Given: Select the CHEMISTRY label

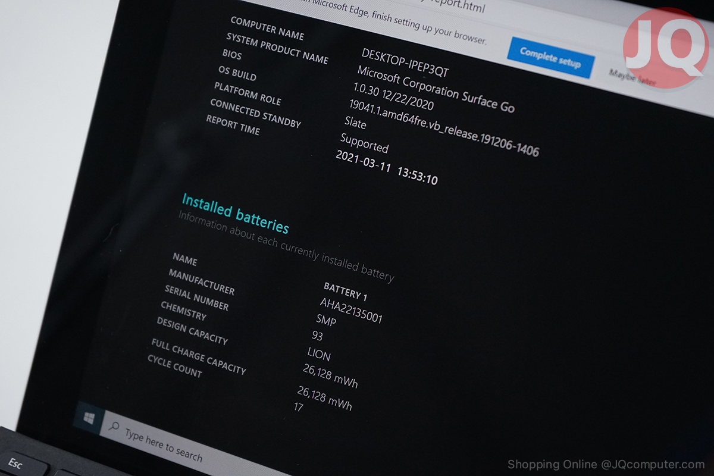Looking at the screenshot, I should (x=183, y=311).
